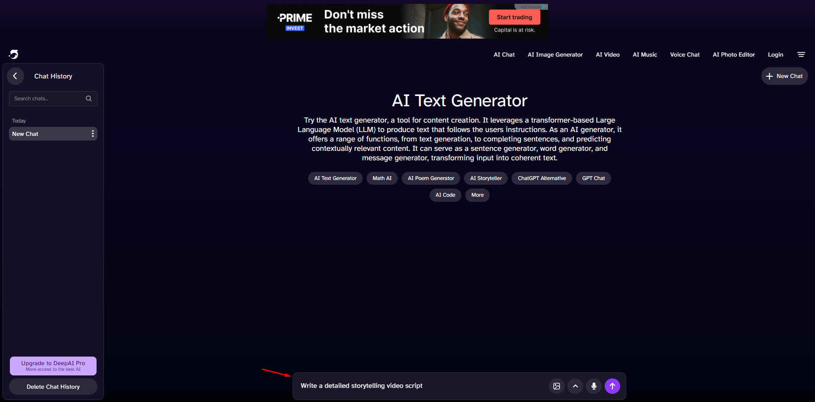The image size is (815, 402).
Task: Click the DeepAI logo
Action: [14, 54]
